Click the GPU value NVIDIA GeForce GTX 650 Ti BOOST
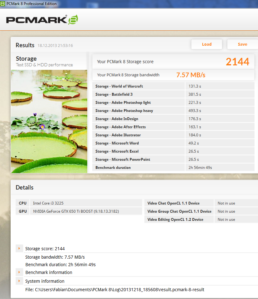This screenshot has height=299, width=258. click(76, 211)
